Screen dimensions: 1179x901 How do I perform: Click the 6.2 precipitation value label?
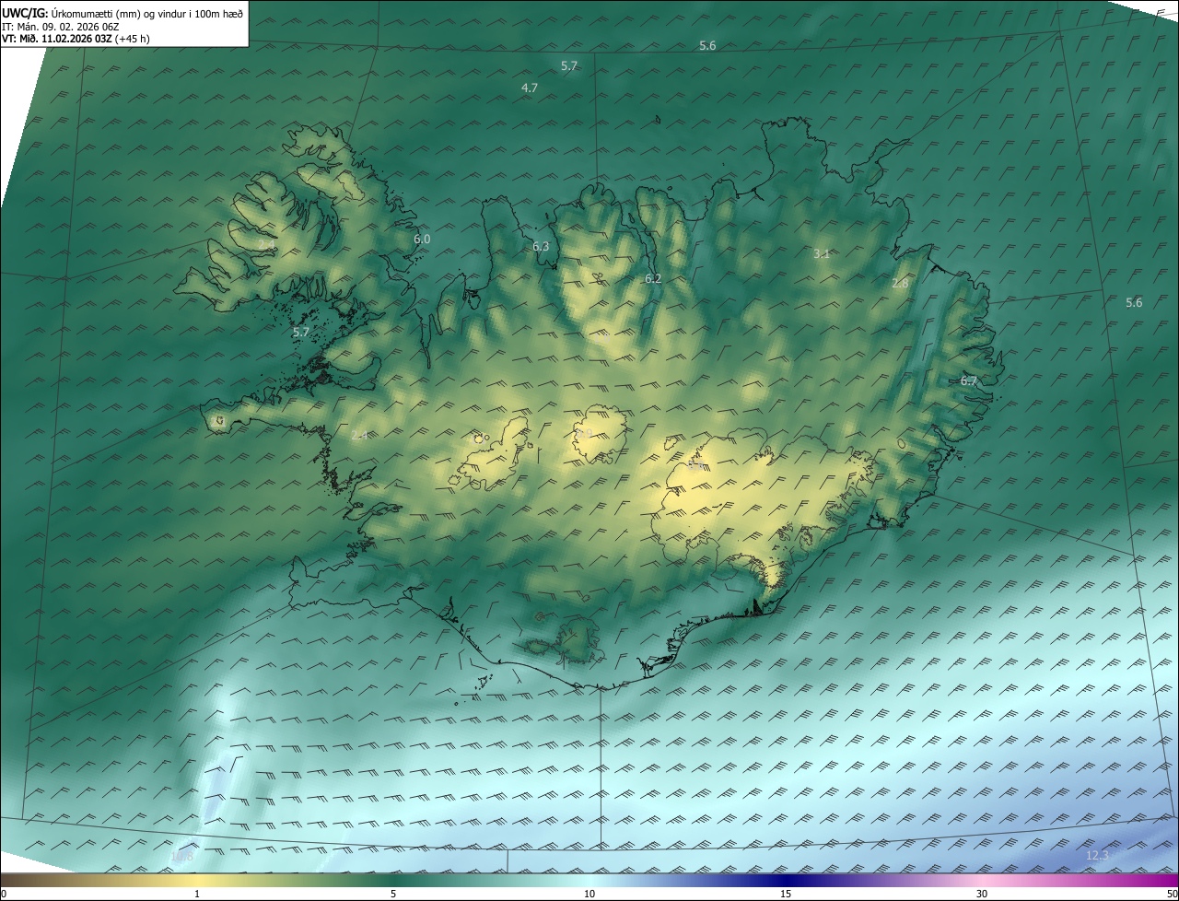(653, 277)
